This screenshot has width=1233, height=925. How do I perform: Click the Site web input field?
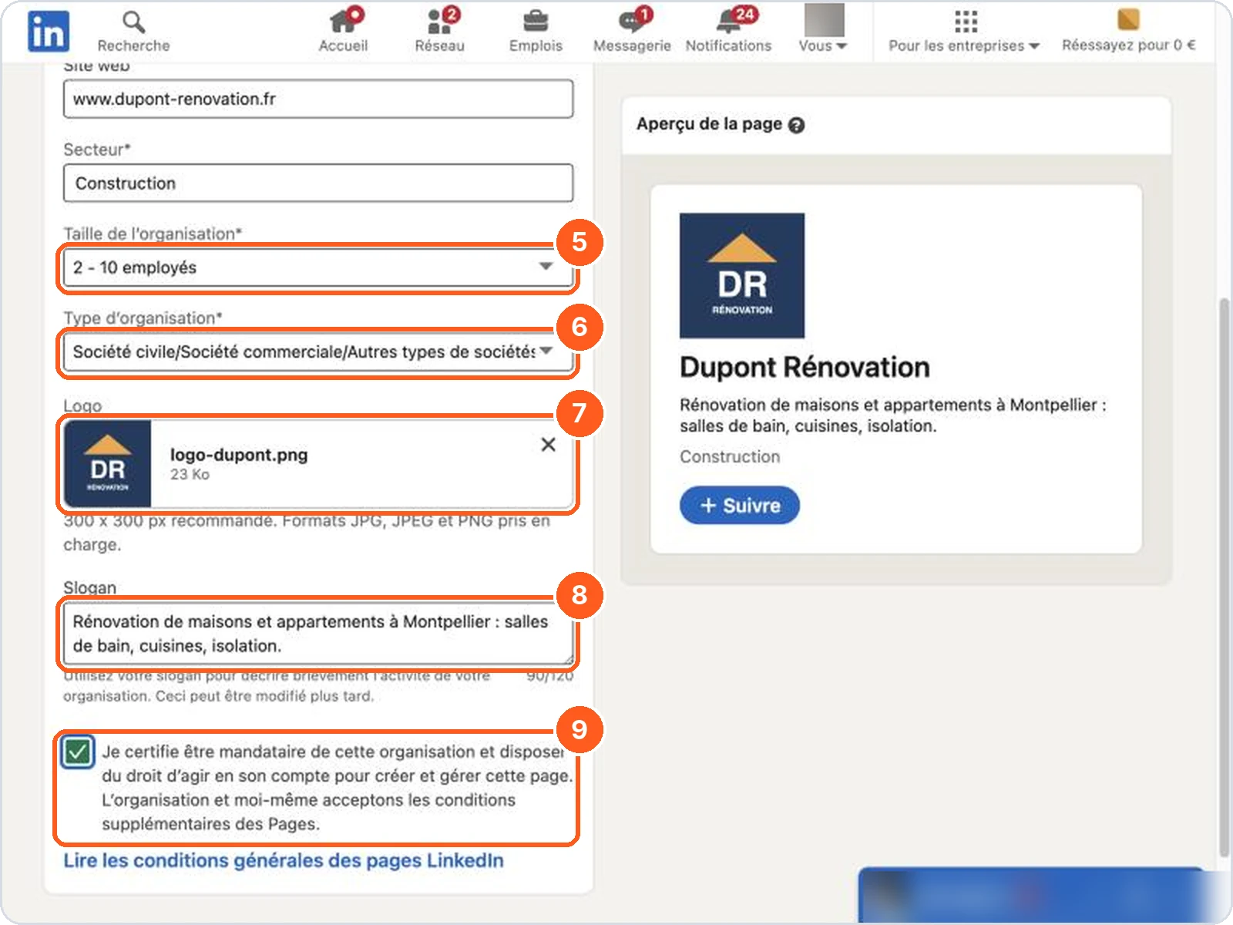pos(318,99)
